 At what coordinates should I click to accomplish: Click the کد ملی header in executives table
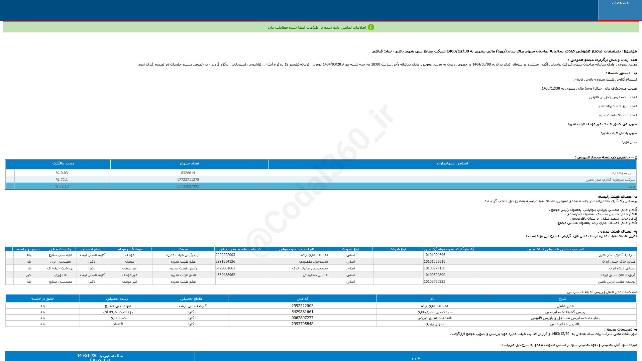302,298
